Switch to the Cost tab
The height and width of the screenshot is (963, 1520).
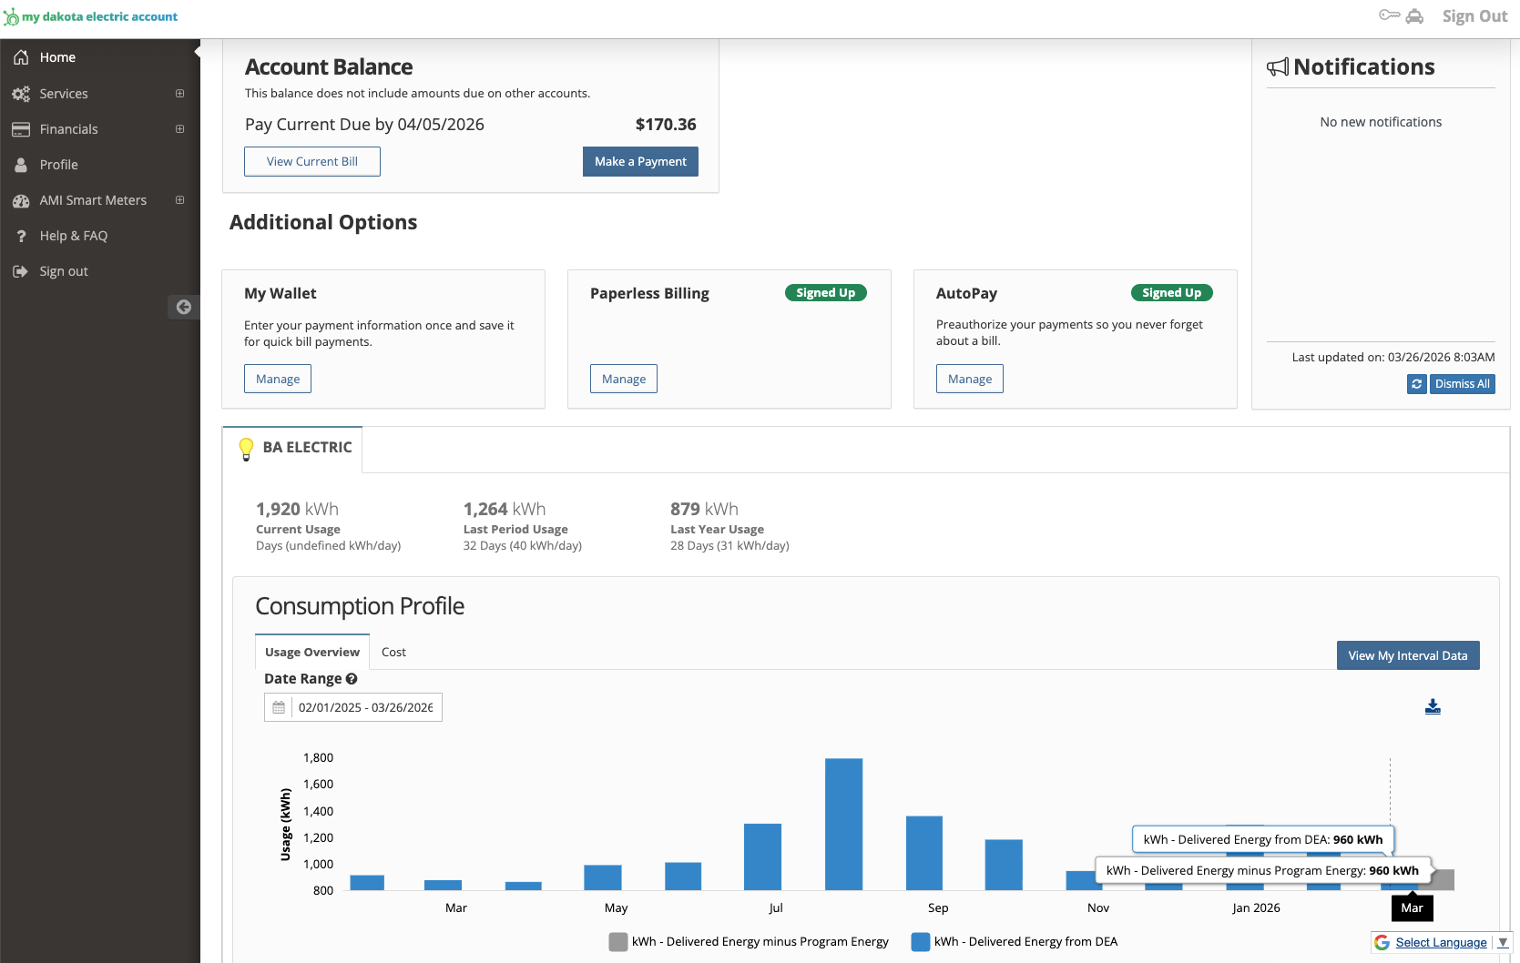click(x=393, y=652)
